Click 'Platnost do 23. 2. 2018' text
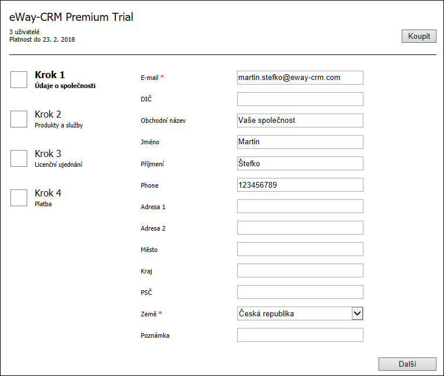 pyautogui.click(x=42, y=39)
